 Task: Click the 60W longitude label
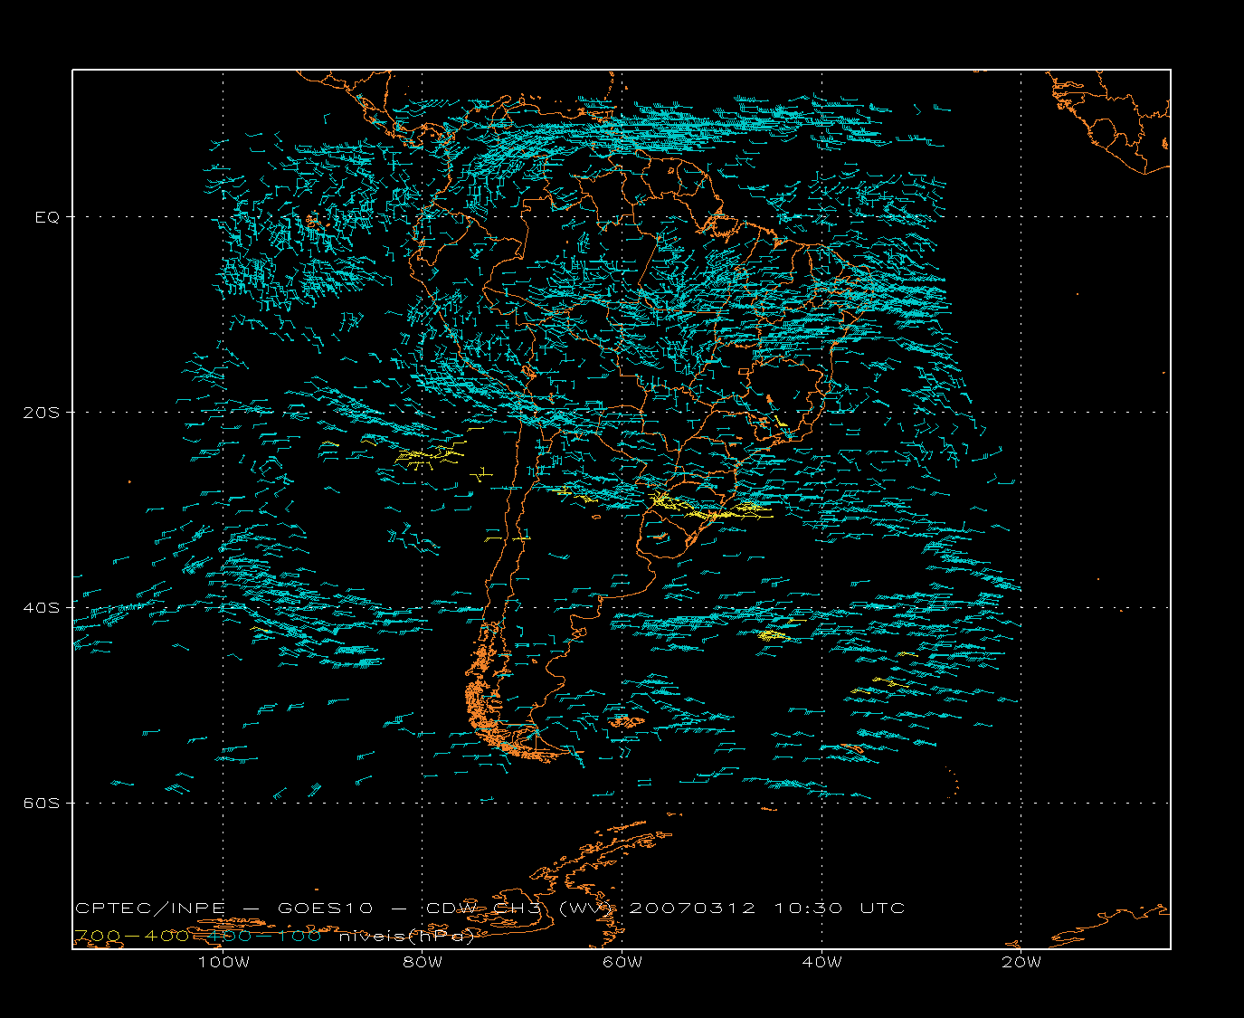point(622,962)
